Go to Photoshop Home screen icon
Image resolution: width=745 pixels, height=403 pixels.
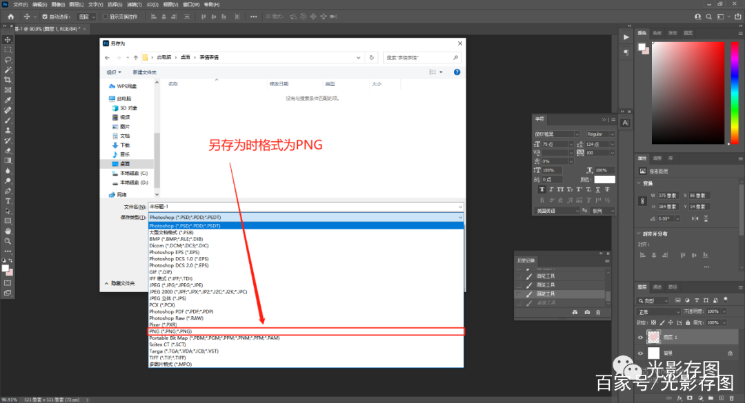coord(10,17)
